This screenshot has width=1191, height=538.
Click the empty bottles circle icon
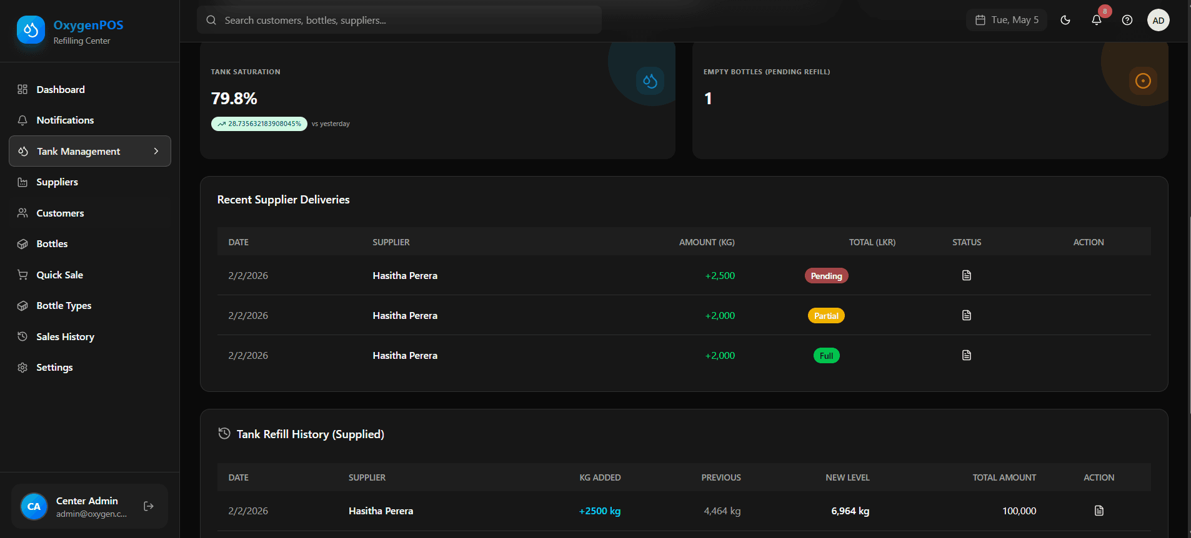point(1143,81)
